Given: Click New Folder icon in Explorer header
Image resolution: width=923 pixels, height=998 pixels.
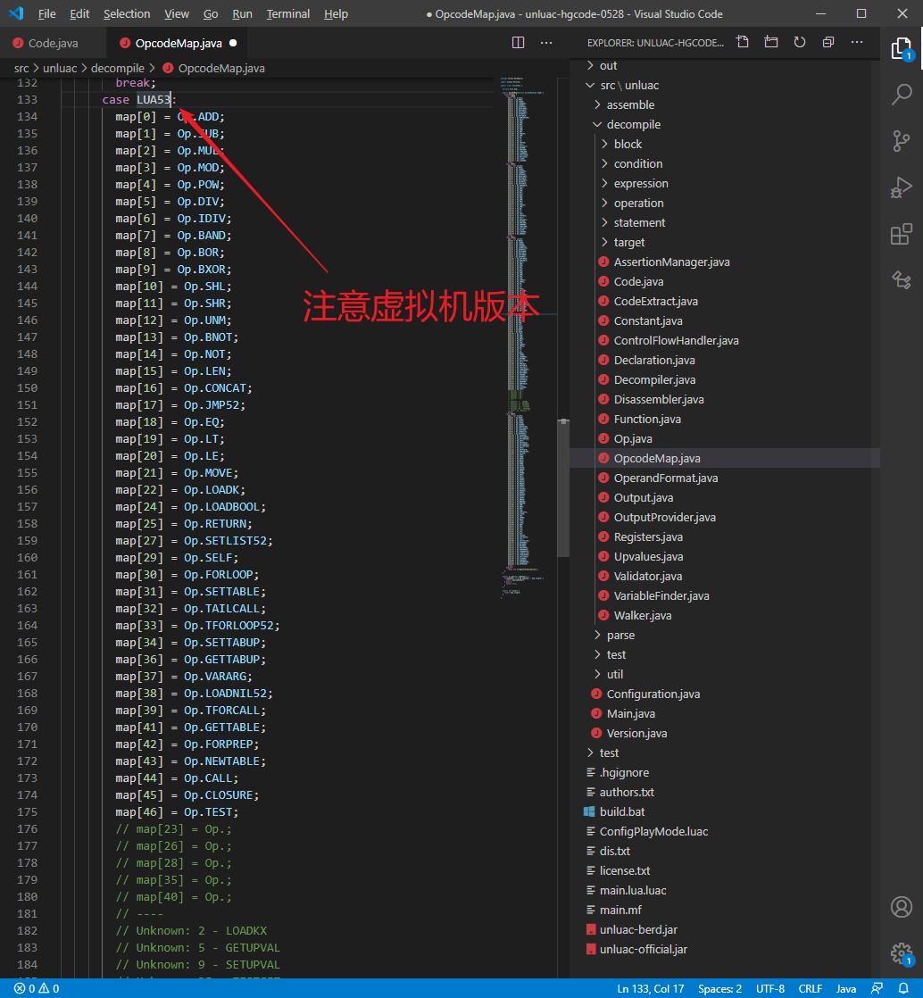Looking at the screenshot, I should 771,42.
